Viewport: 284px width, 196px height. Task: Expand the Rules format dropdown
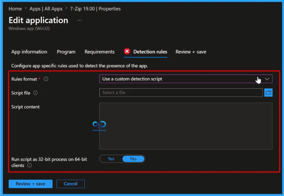tap(186, 79)
